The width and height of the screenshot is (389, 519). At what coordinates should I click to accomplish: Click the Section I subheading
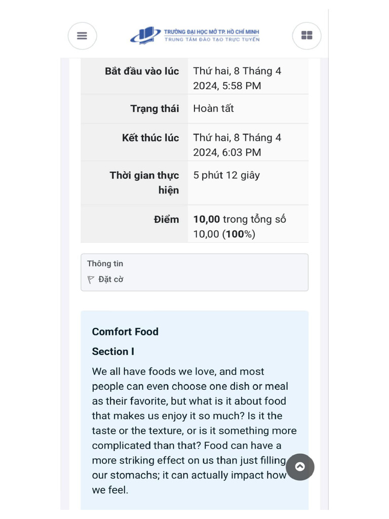[113, 351]
